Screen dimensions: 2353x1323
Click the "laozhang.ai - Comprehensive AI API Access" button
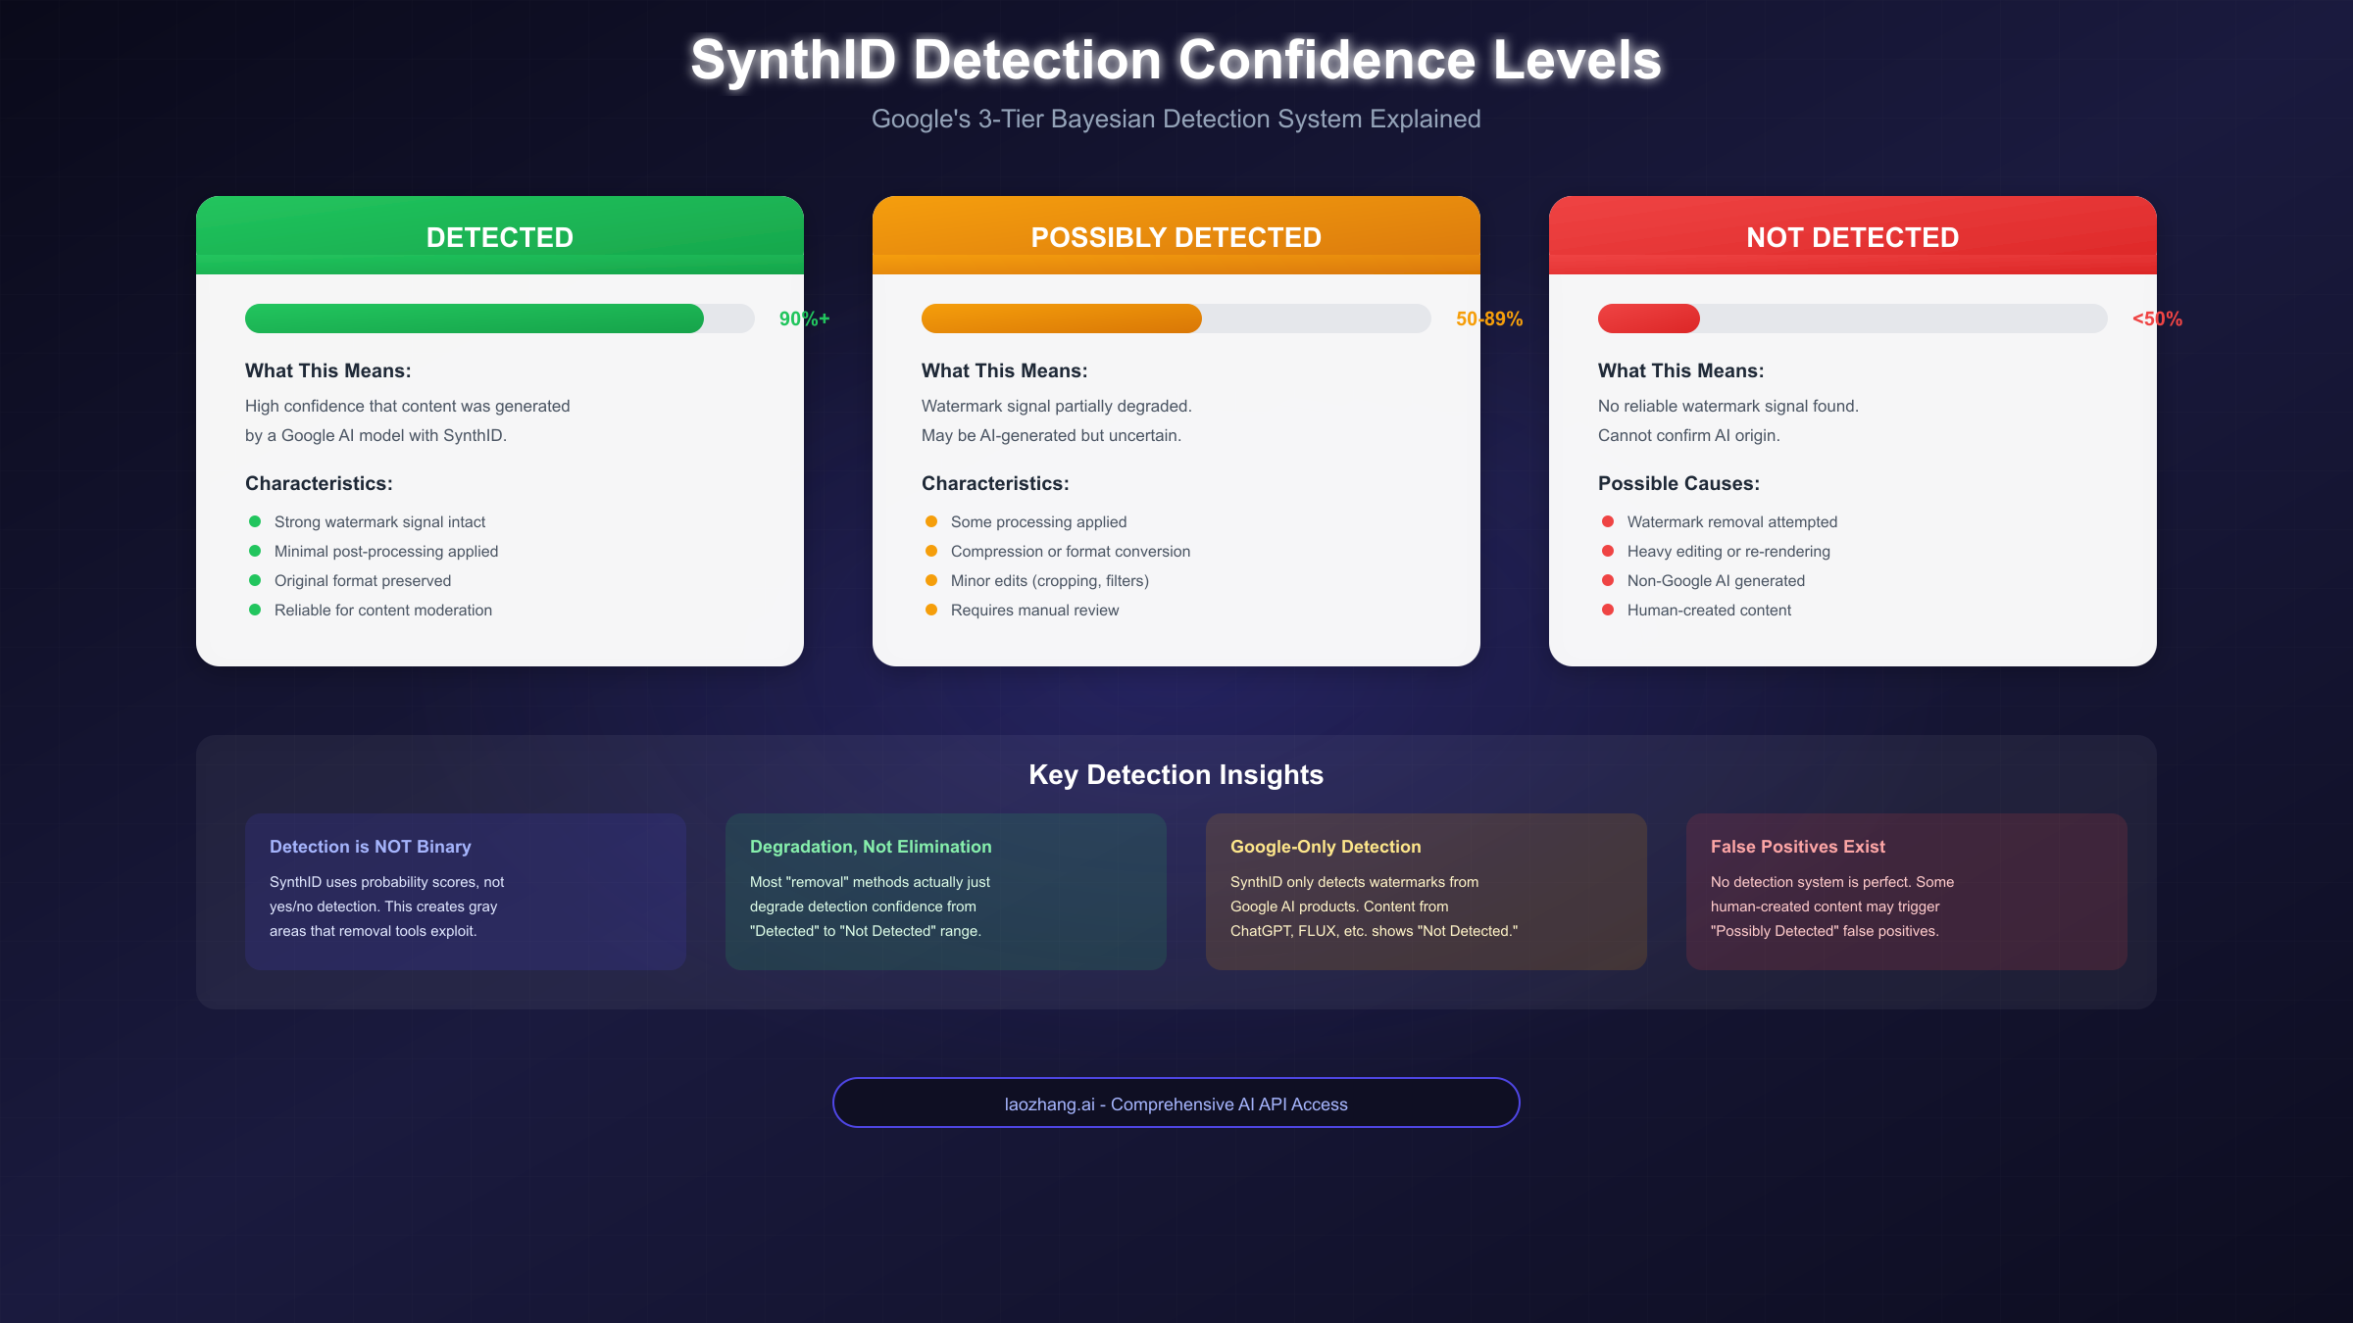[1176, 1102]
